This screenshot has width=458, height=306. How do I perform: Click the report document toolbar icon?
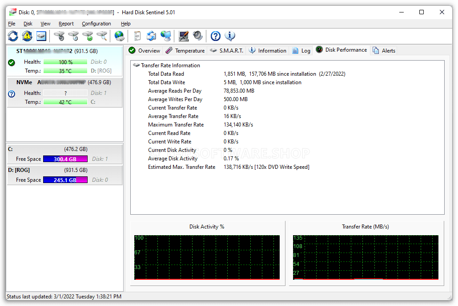(137, 36)
